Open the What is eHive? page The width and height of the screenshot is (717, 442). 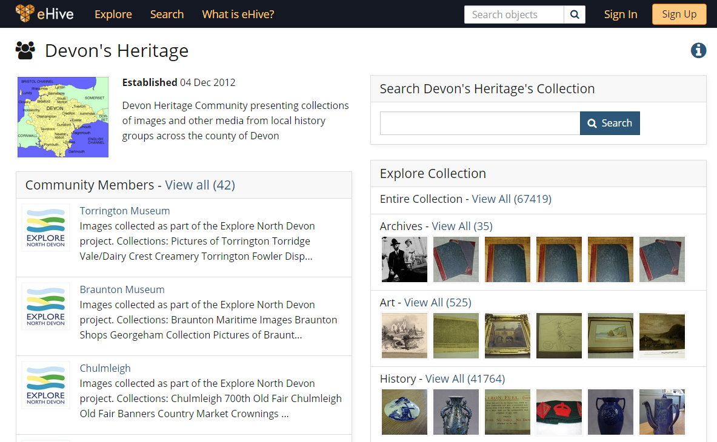click(x=238, y=14)
